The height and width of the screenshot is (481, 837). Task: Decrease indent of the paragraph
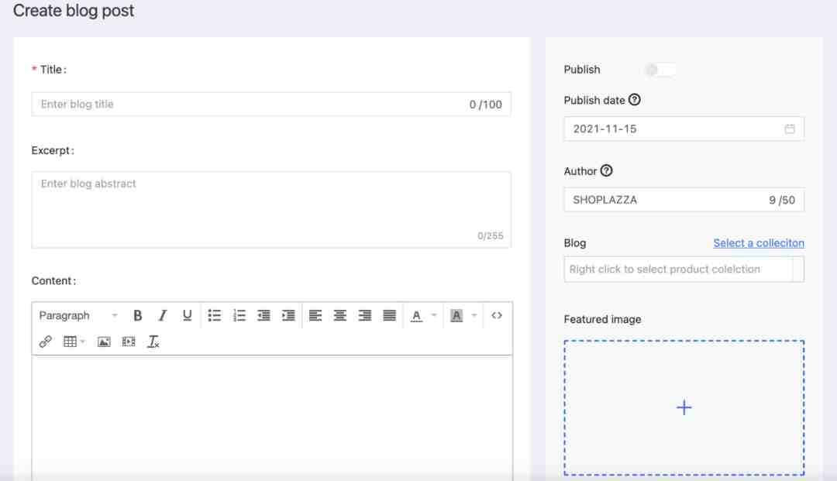(x=263, y=316)
